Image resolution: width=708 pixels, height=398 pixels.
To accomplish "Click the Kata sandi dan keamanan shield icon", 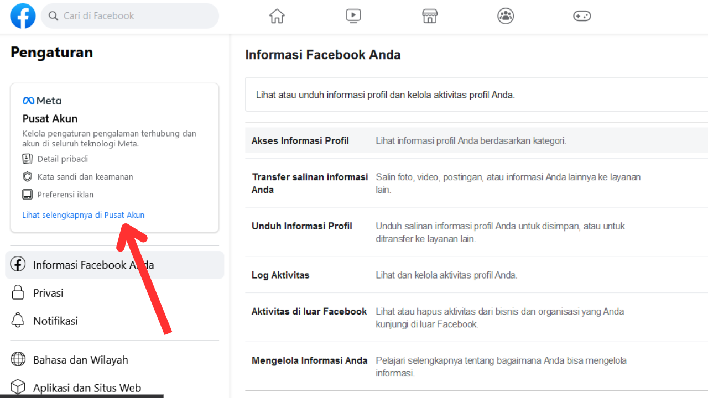I will pyautogui.click(x=28, y=177).
